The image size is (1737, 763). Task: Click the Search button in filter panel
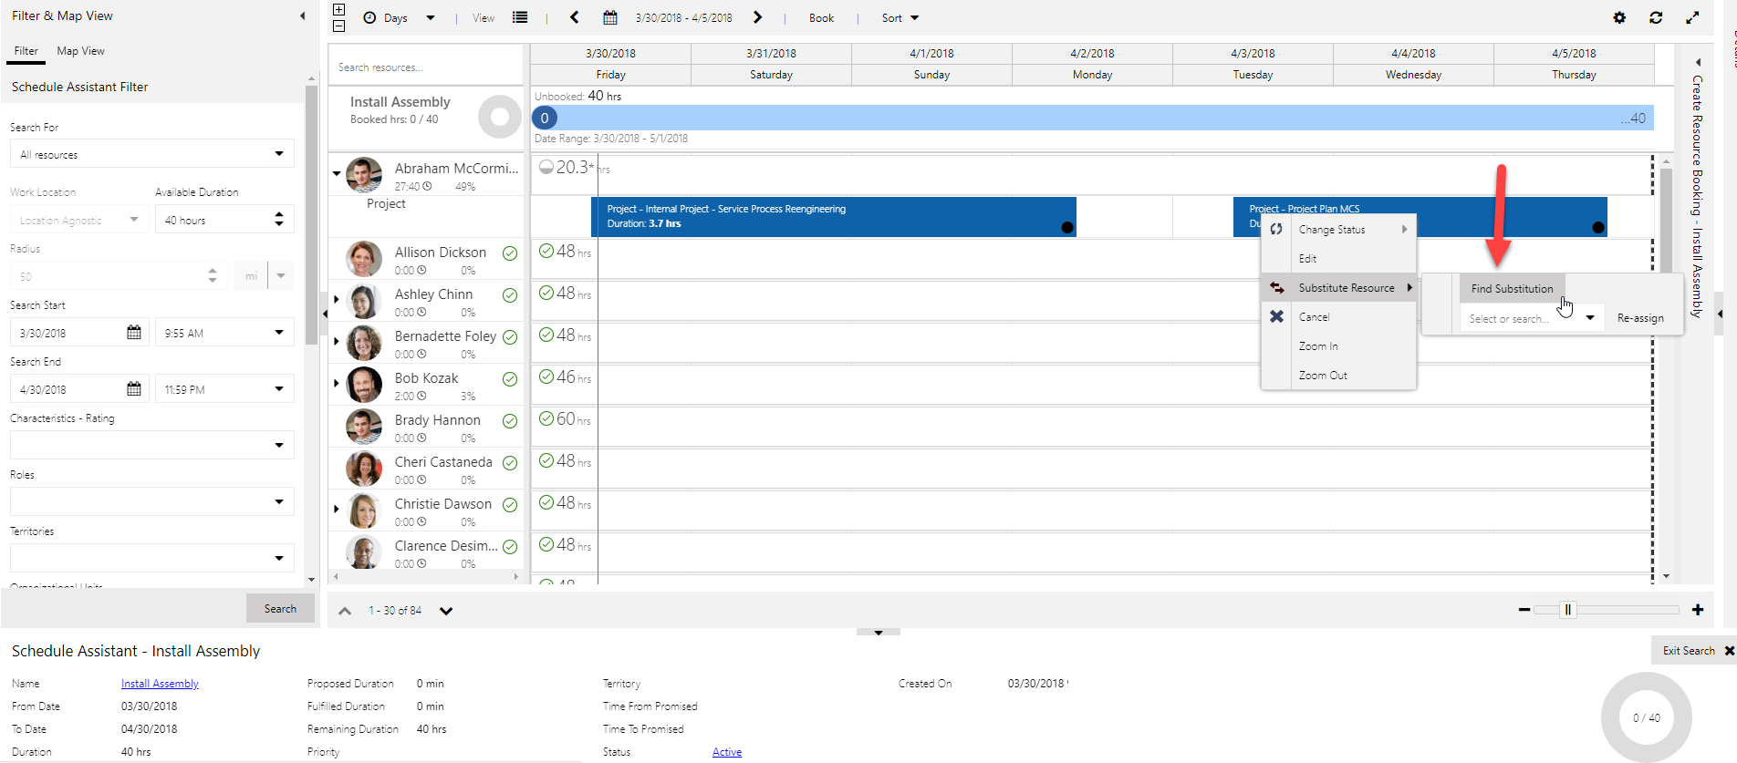click(x=280, y=608)
